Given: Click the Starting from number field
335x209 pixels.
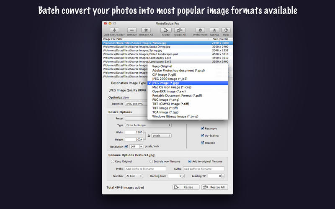Looking at the screenshot, I should pos(175,176).
